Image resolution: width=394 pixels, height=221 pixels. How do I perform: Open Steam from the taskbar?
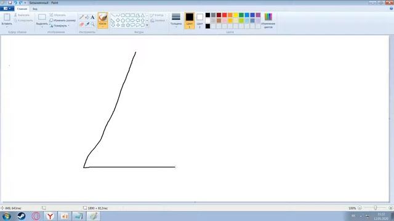click(22, 216)
